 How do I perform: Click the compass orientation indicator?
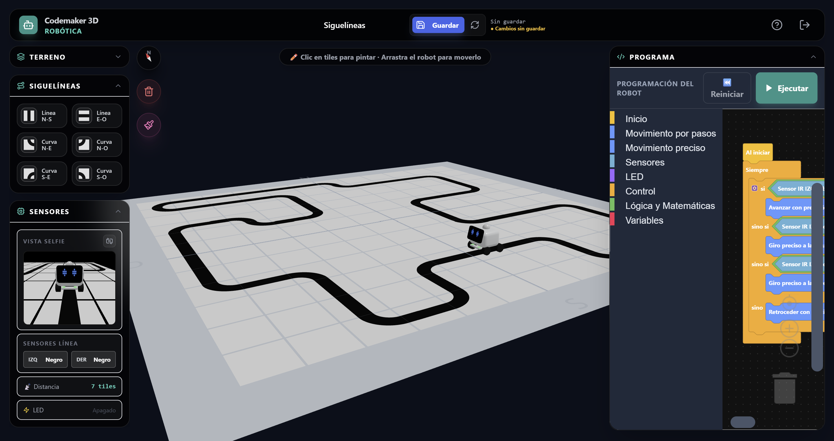click(149, 58)
